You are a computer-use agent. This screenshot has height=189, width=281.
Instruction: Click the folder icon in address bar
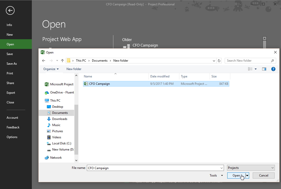tap(69, 61)
